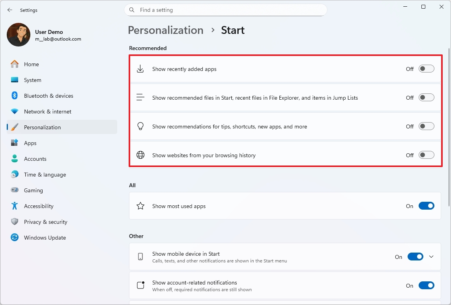Click the Find a setting search box

[x=225, y=10]
